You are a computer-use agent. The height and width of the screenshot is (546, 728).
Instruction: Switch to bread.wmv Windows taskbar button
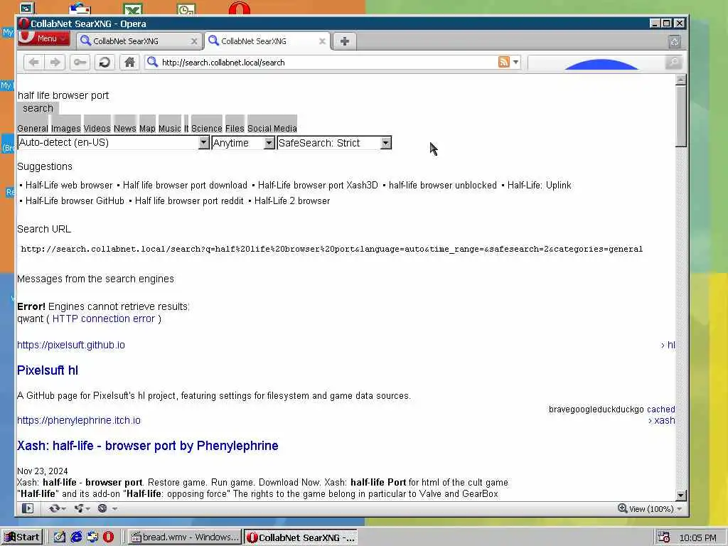[x=185, y=537]
